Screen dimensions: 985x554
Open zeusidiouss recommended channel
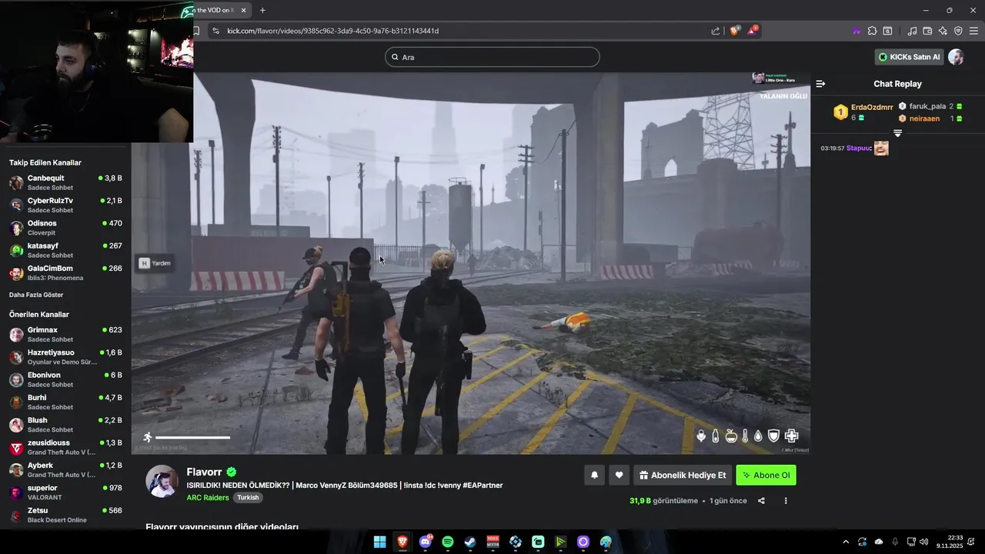pyautogui.click(x=65, y=447)
